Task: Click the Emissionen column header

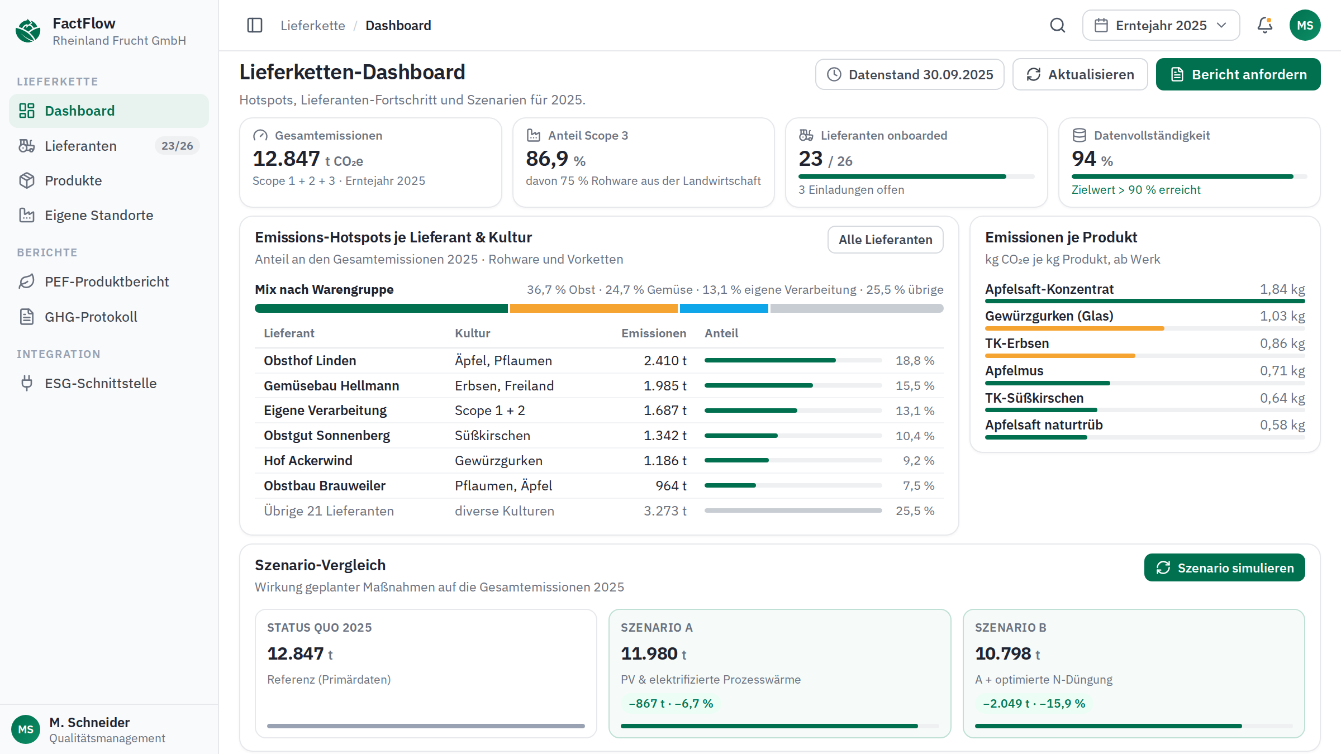Action: (654, 333)
